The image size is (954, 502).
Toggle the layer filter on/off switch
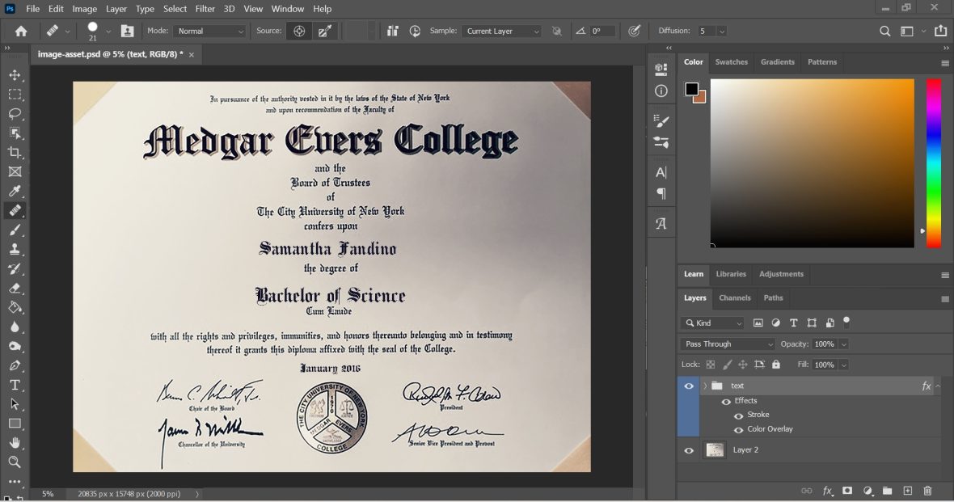(846, 322)
